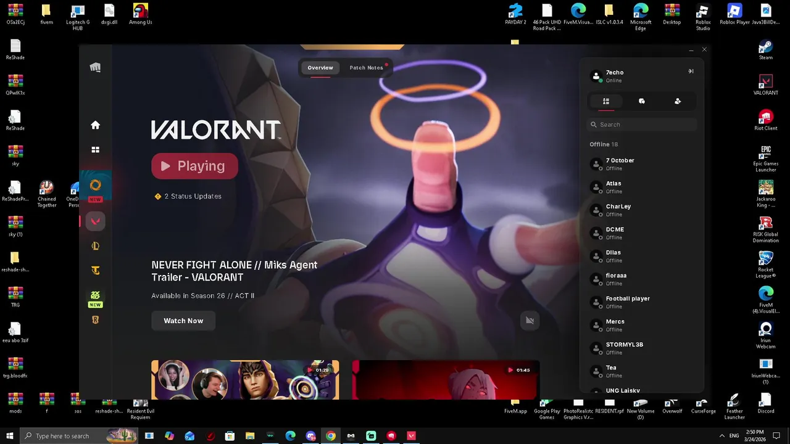Open the Steam desktop shortcut

(x=766, y=50)
